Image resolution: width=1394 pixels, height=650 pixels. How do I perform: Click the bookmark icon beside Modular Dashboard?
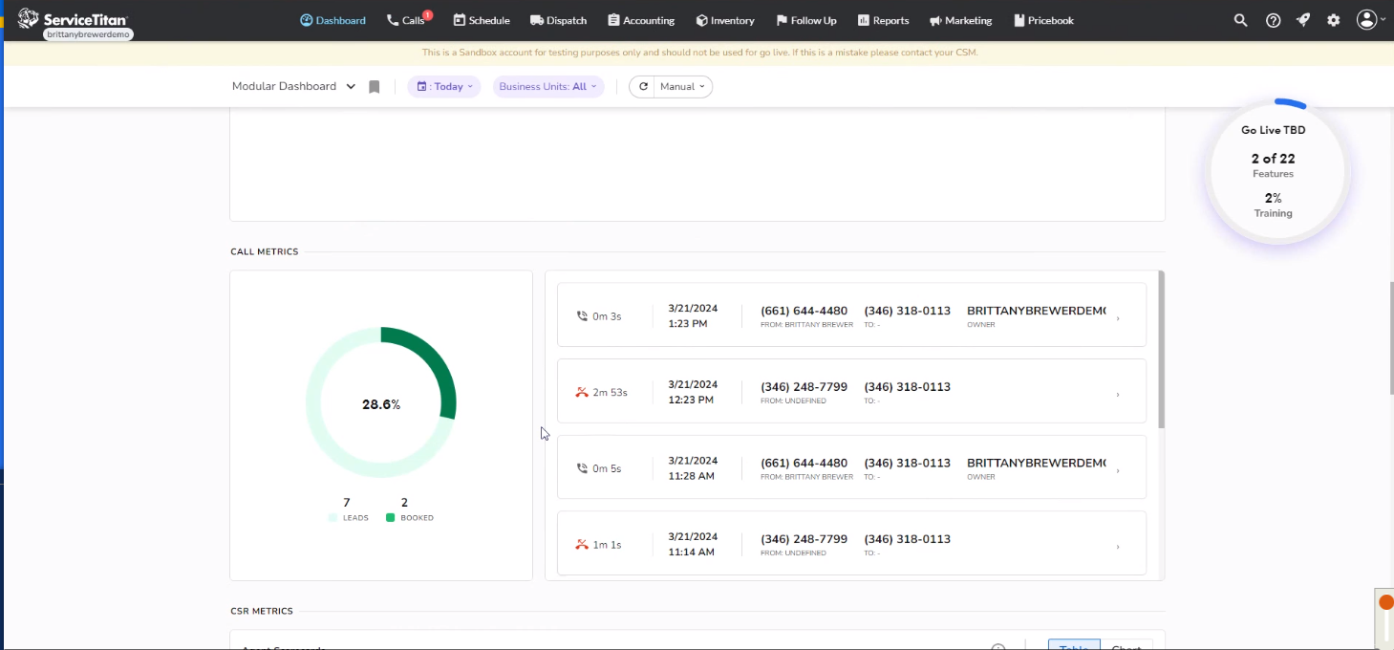coord(374,86)
